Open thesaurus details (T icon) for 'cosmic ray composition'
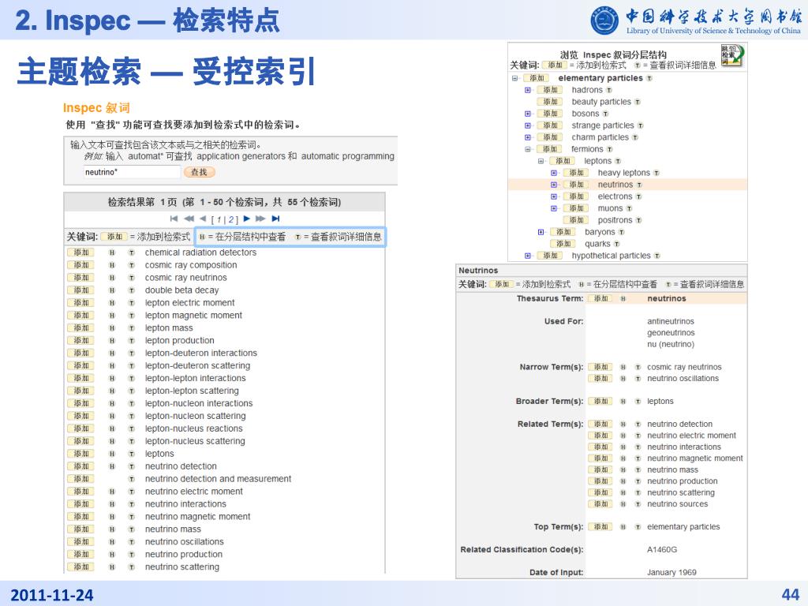 (x=132, y=265)
